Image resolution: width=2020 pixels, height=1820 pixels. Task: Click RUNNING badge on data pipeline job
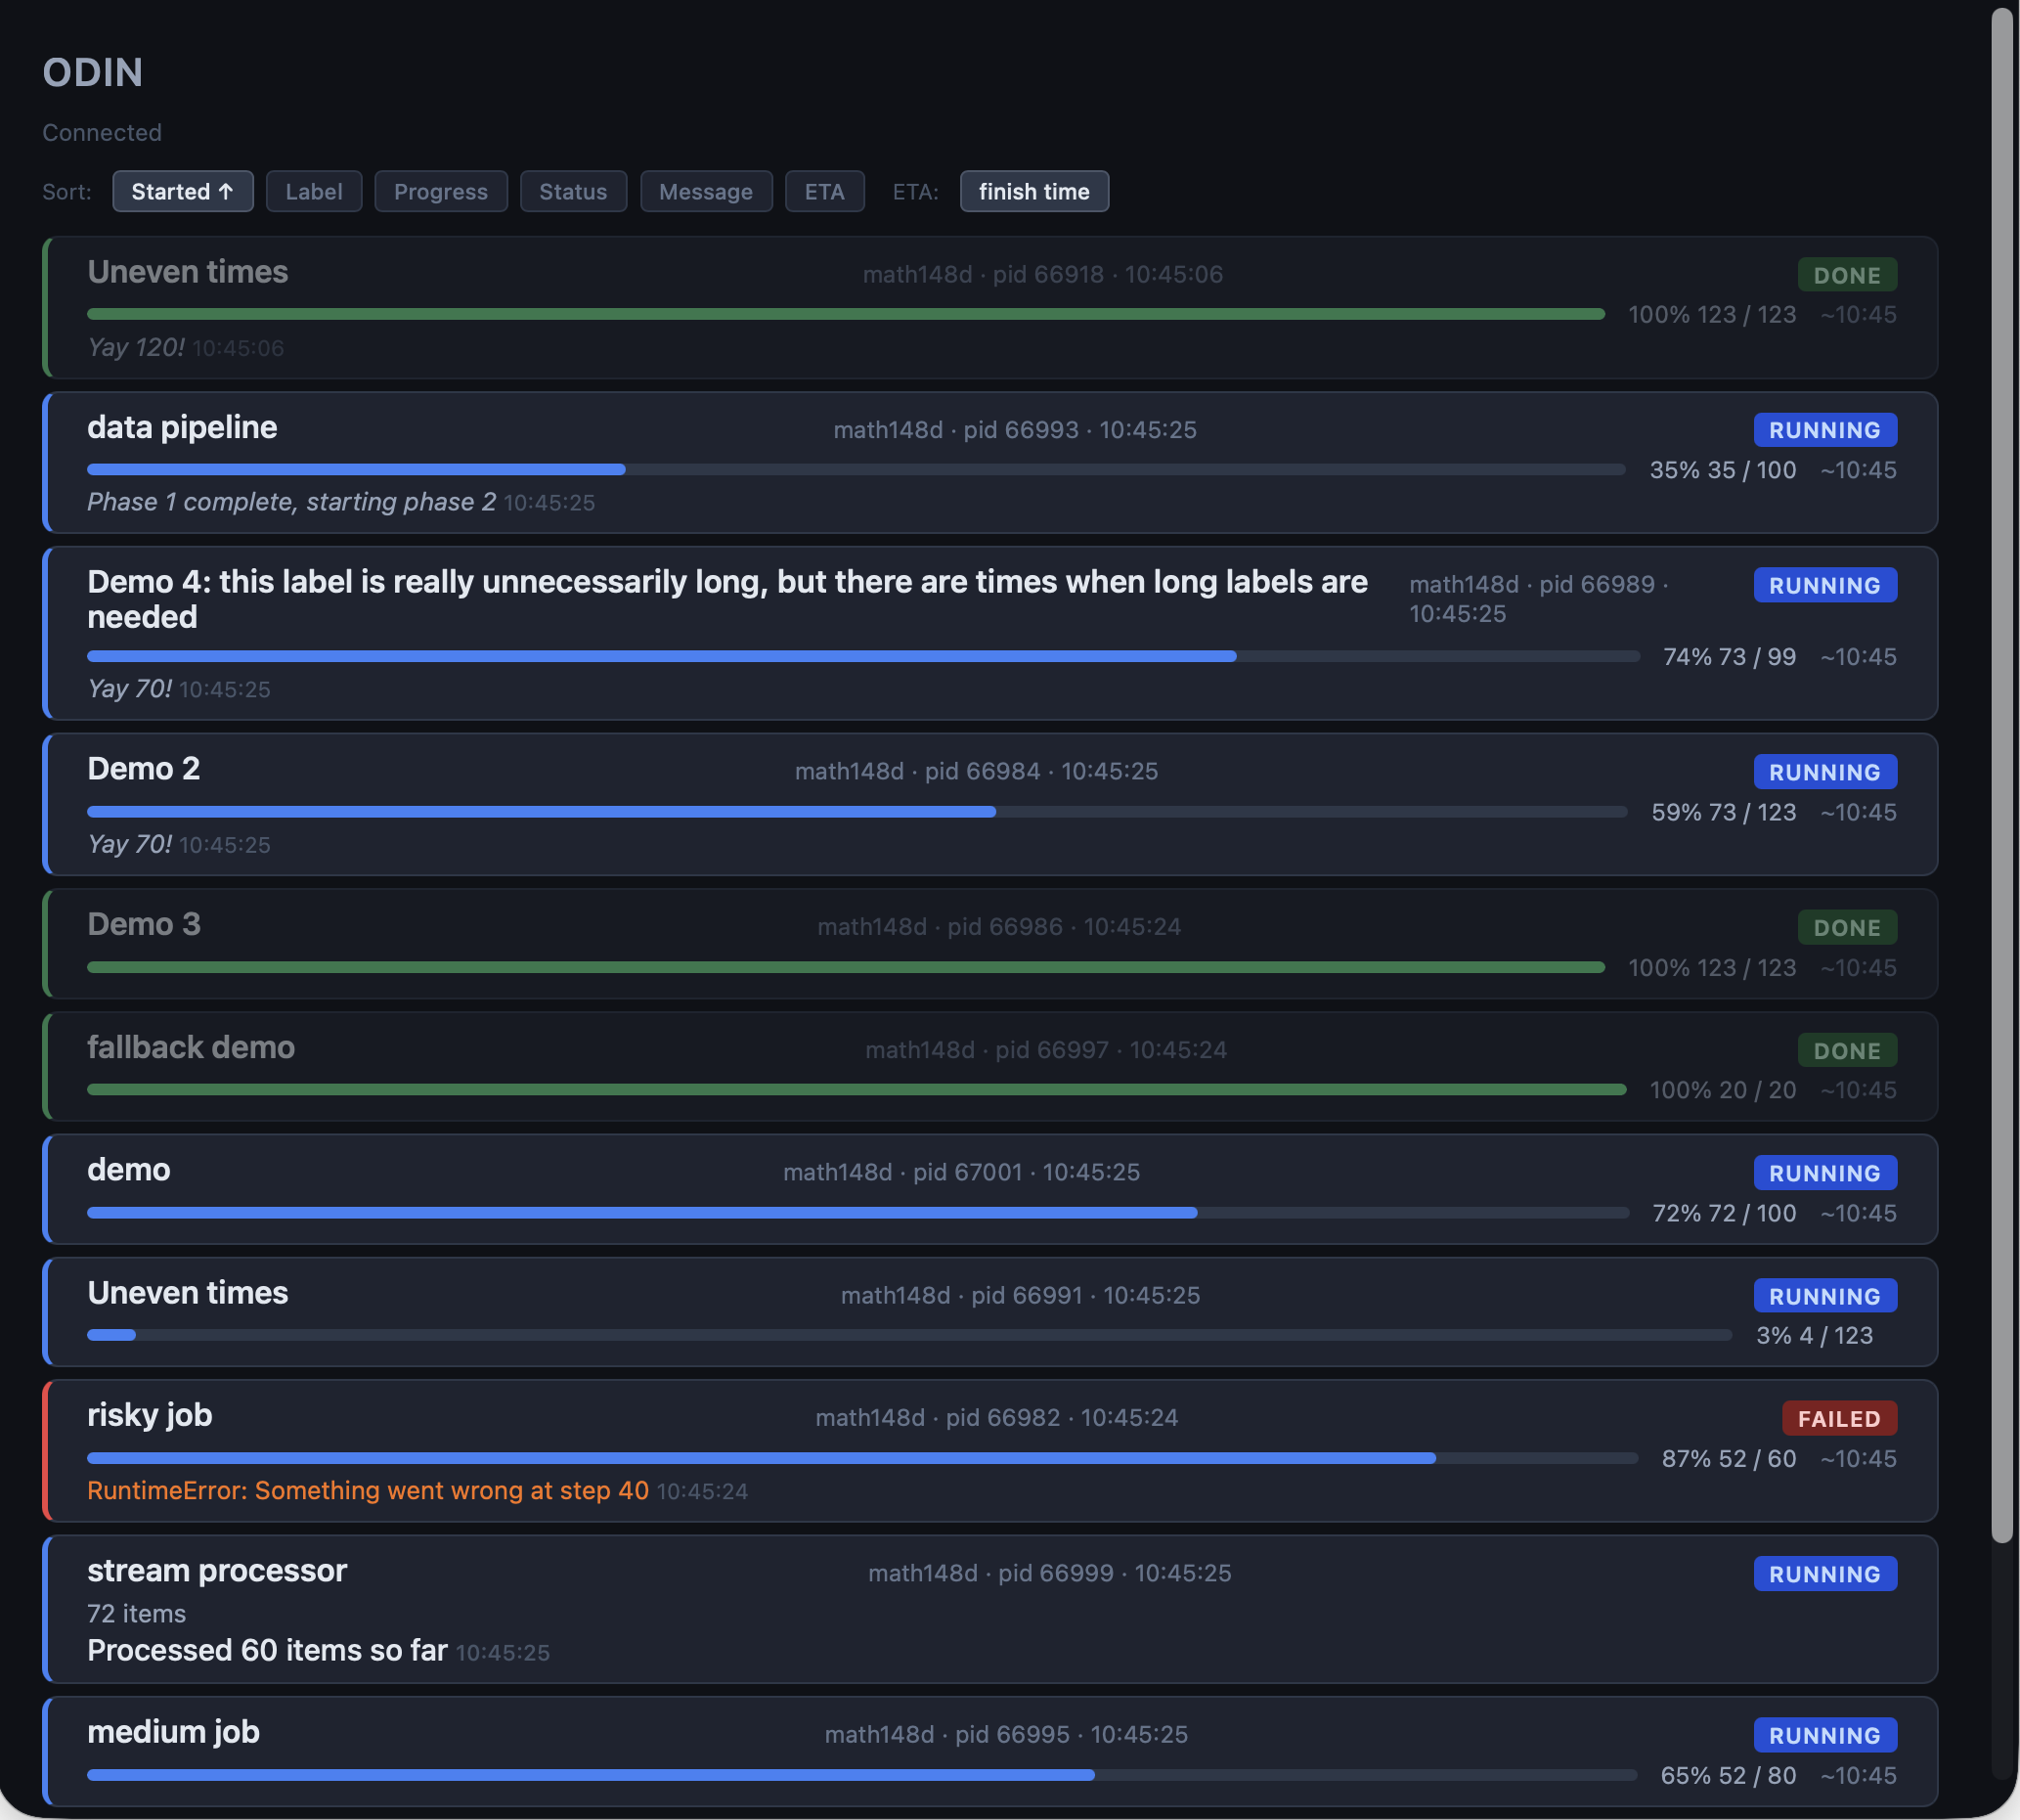click(1825, 430)
